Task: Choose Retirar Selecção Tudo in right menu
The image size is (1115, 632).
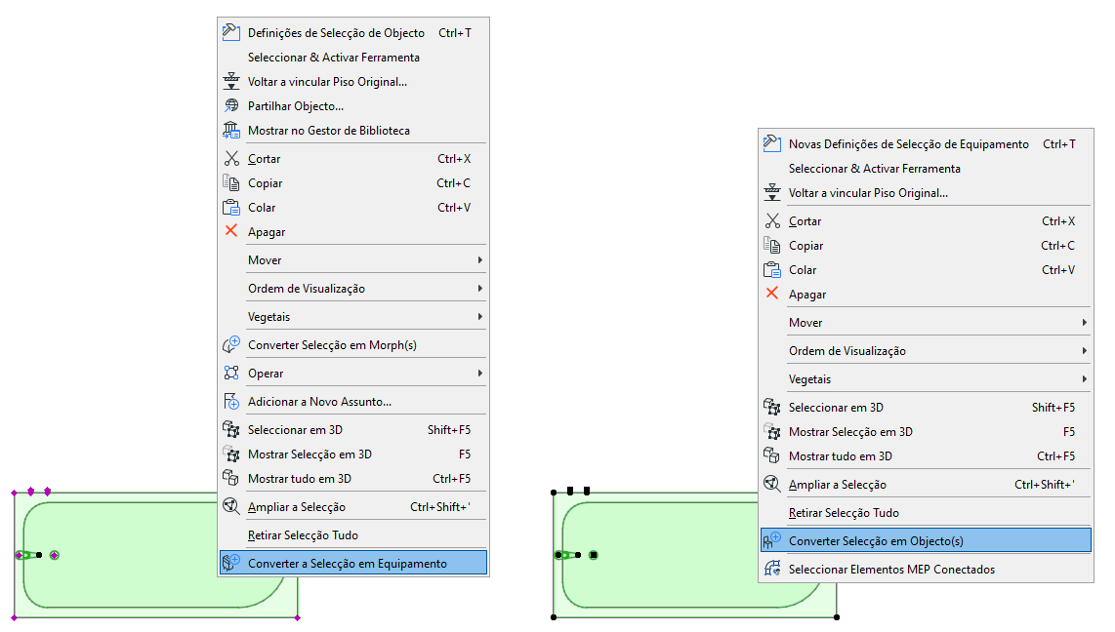Action: tap(926, 513)
